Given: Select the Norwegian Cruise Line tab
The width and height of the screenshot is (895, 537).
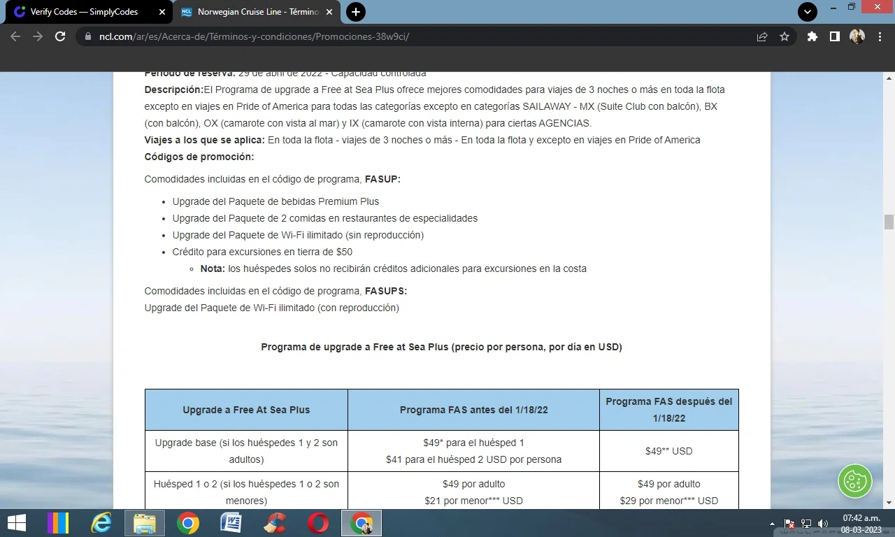Looking at the screenshot, I should (x=257, y=12).
